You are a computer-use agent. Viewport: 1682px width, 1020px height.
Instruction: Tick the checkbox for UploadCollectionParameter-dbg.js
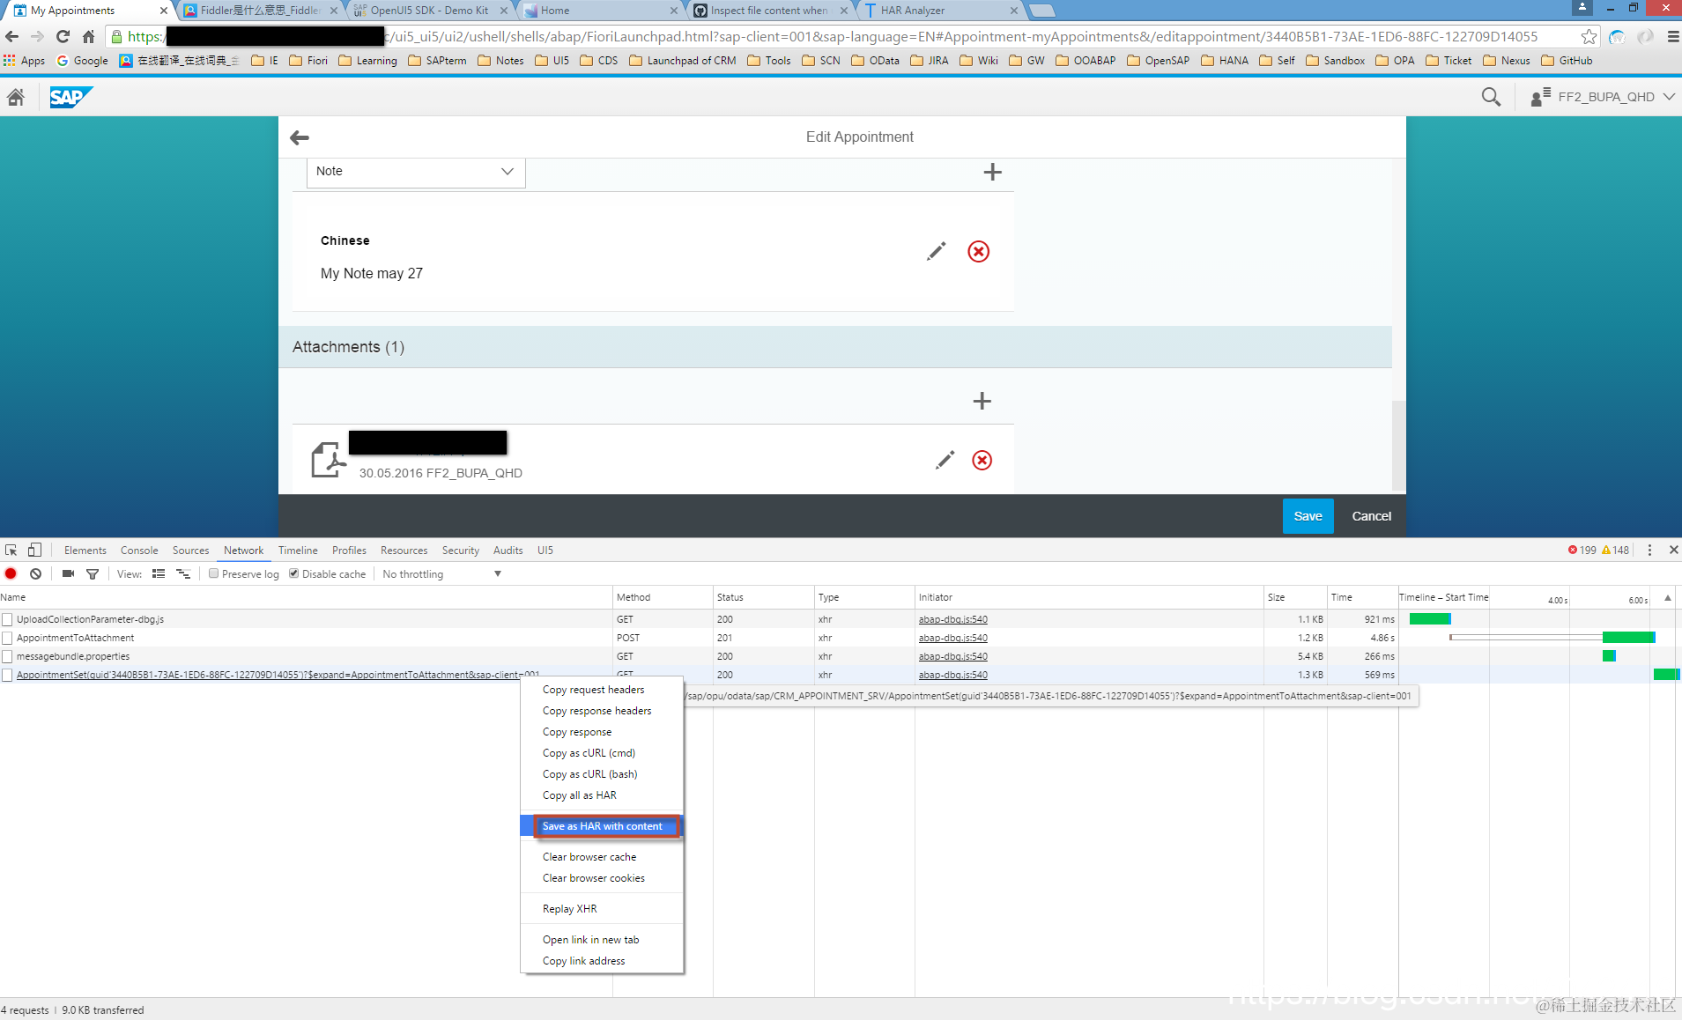pos(7,619)
